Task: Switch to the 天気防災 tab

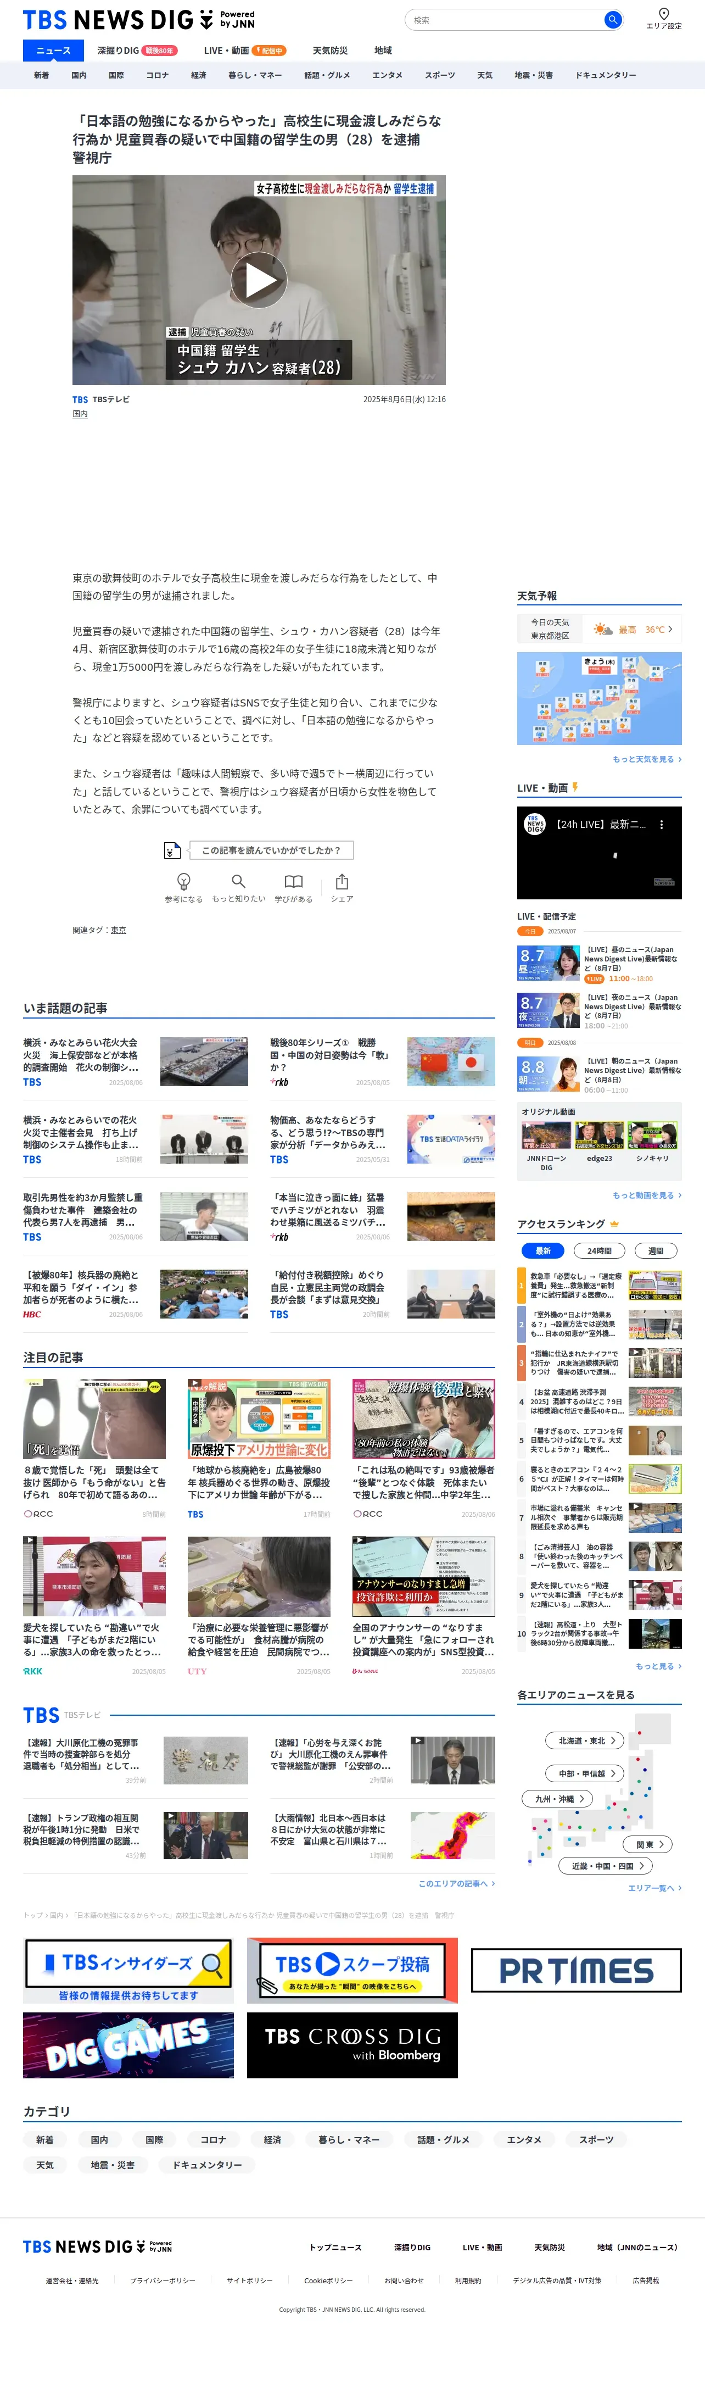Action: click(x=329, y=50)
